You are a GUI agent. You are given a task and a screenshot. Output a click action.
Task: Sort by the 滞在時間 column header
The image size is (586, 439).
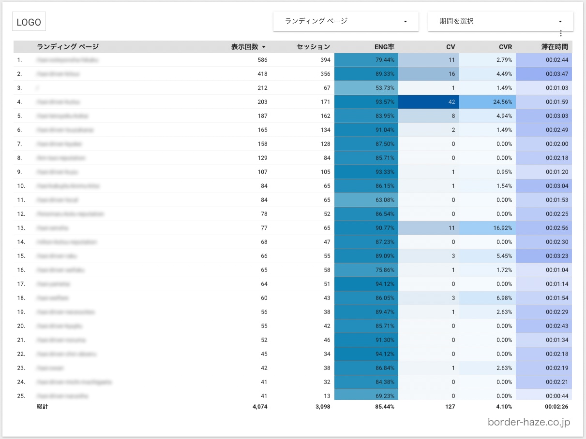click(555, 47)
